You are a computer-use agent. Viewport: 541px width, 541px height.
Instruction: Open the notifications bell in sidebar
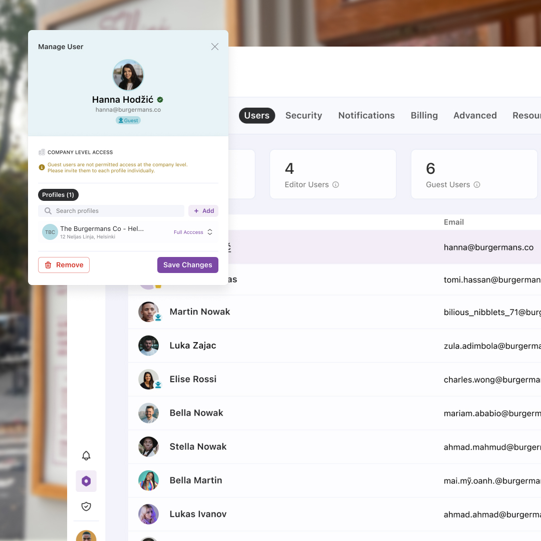coord(86,456)
